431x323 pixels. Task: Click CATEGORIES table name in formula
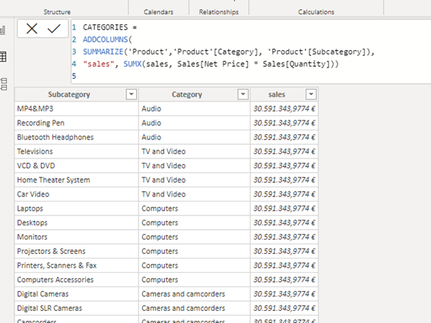106,27
